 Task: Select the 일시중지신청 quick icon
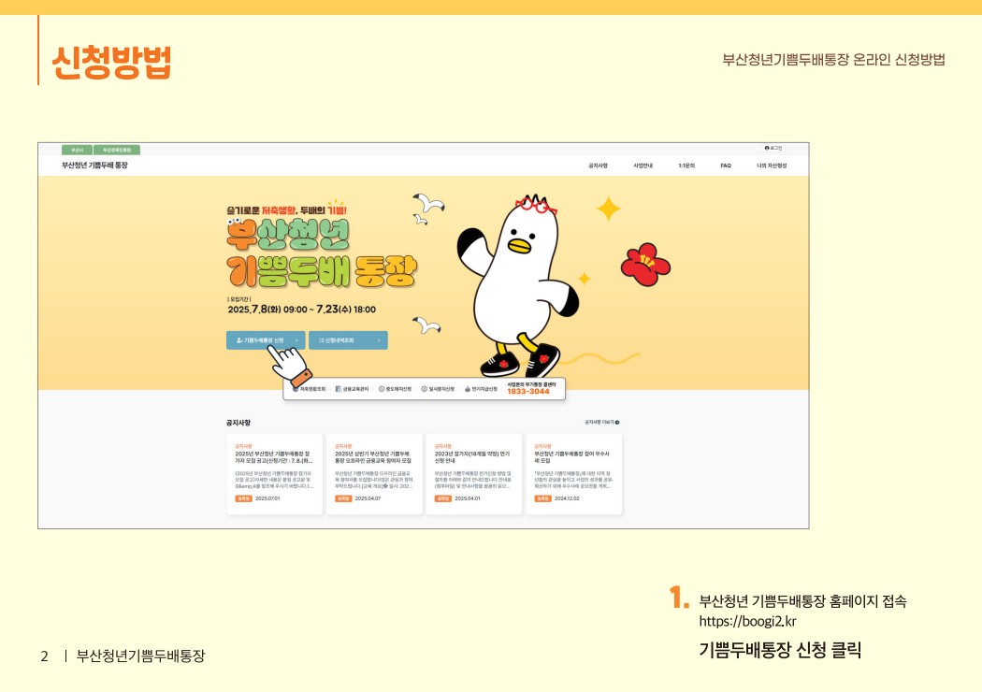(424, 389)
